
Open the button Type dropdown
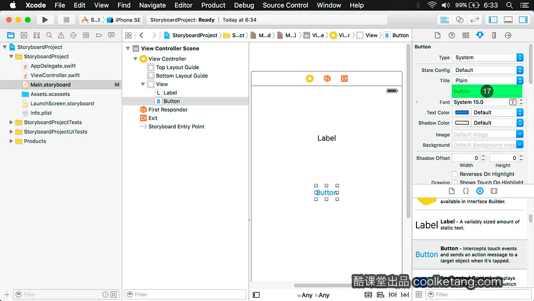[487, 57]
